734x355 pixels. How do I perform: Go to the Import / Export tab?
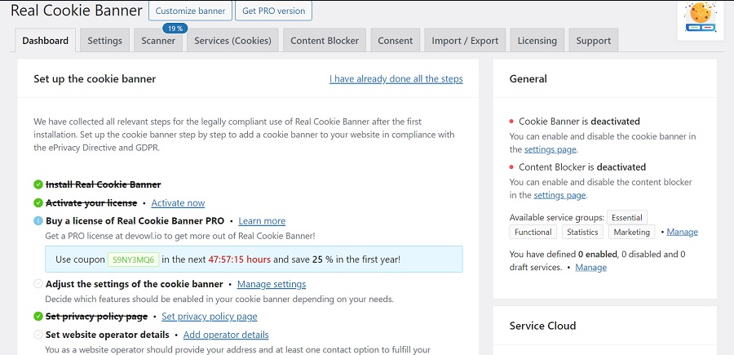(464, 41)
